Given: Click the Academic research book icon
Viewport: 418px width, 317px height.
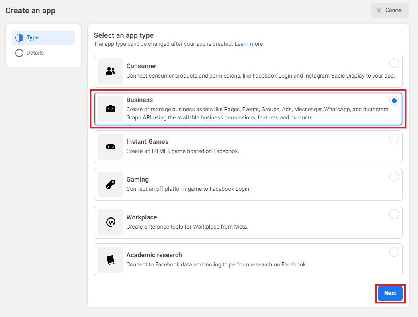Looking at the screenshot, I should (111, 260).
